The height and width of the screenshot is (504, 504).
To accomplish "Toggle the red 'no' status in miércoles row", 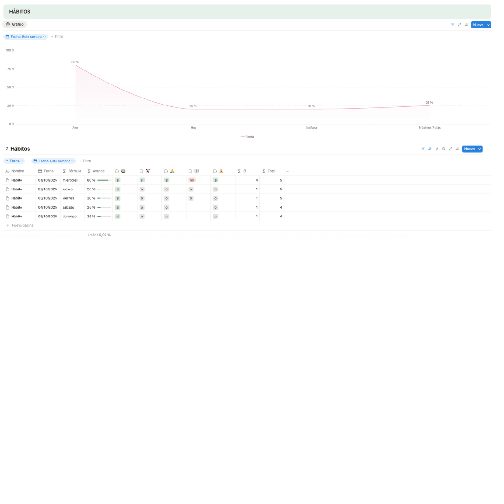I will click(x=192, y=180).
